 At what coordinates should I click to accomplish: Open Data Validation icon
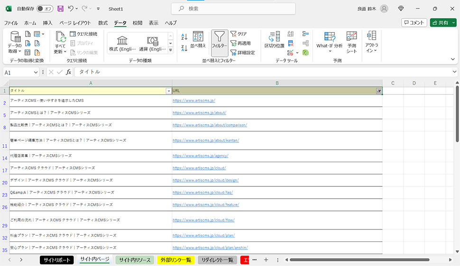click(x=290, y=53)
